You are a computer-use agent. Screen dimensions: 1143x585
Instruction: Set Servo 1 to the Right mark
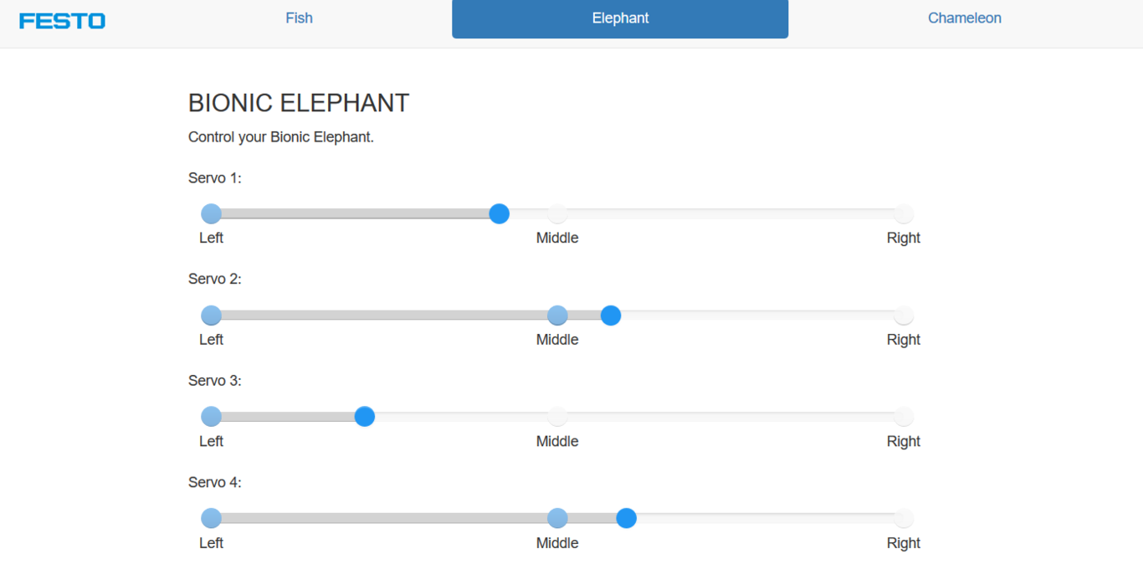click(x=903, y=213)
